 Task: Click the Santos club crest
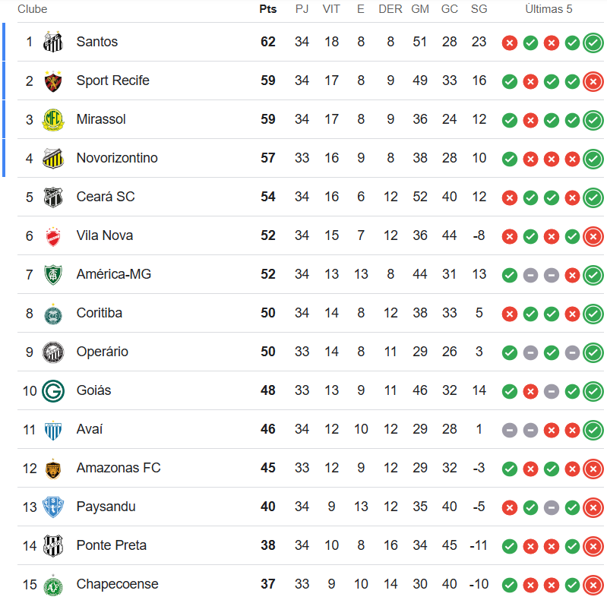[x=52, y=42]
